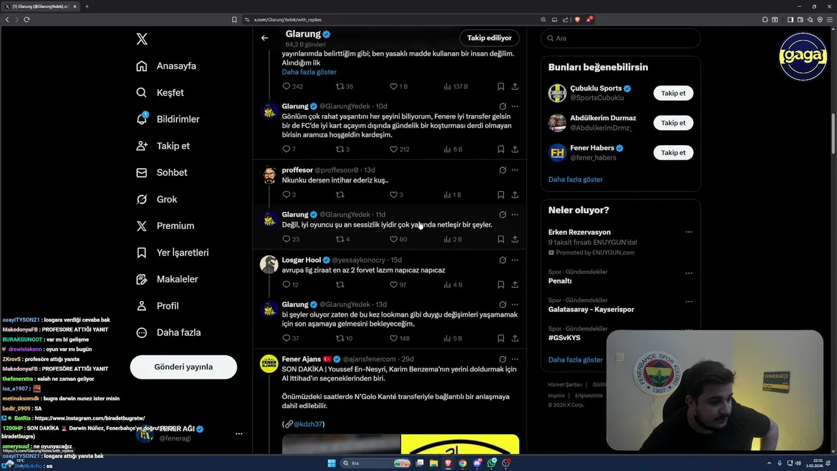This screenshot has height=471, width=837.
Task: Open Keşfet explore page
Action: click(160, 93)
